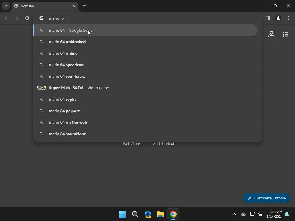Open Windows taskbar Search
The height and width of the screenshot is (221, 295).
(135, 214)
